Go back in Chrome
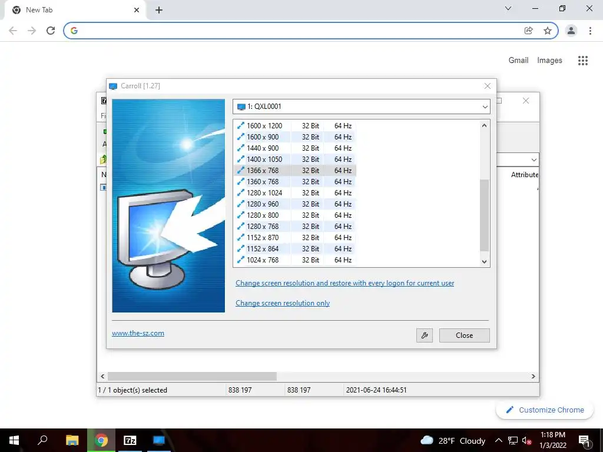Image resolution: width=603 pixels, height=452 pixels. click(13, 31)
